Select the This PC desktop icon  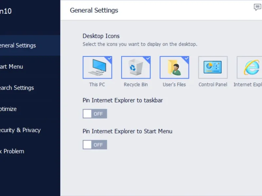coord(97,67)
